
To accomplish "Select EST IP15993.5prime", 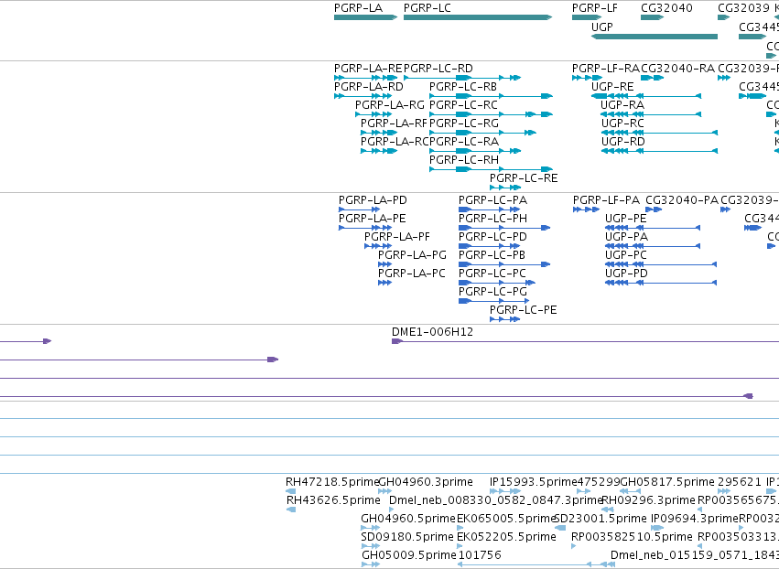I will [x=533, y=482].
